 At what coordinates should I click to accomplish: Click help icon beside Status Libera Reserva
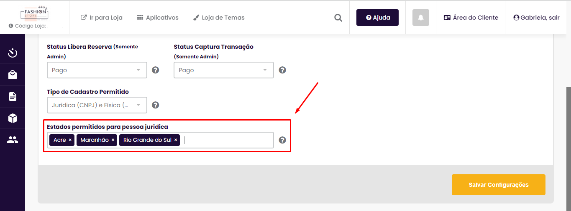click(x=156, y=70)
